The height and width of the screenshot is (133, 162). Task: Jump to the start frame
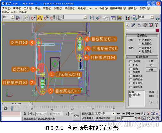[x=118, y=113]
